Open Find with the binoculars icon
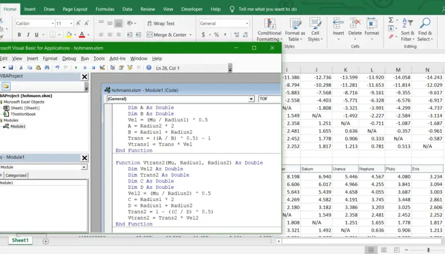This screenshot has height=254, width=445. (47, 68)
